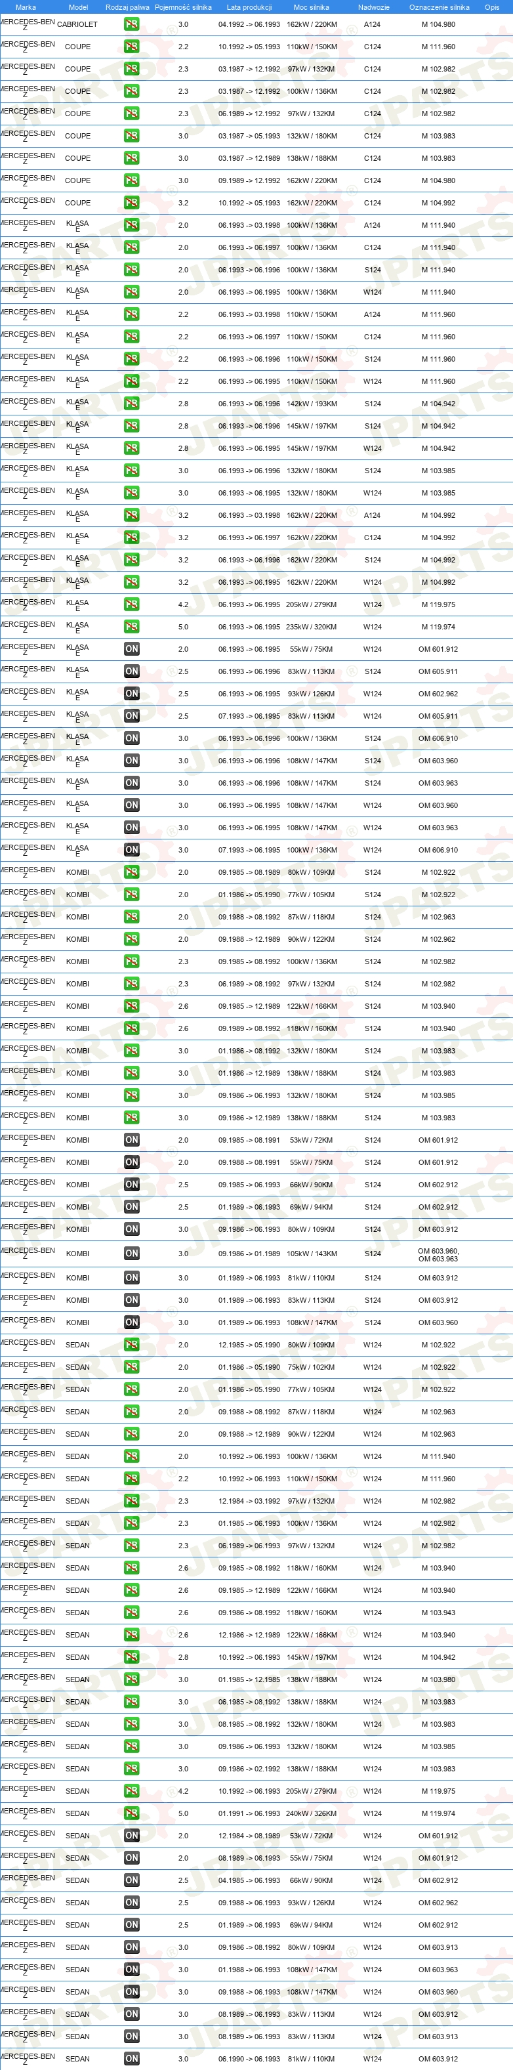Select the CABRIOLET model cell
The height and width of the screenshot is (2070, 513).
click(x=77, y=24)
